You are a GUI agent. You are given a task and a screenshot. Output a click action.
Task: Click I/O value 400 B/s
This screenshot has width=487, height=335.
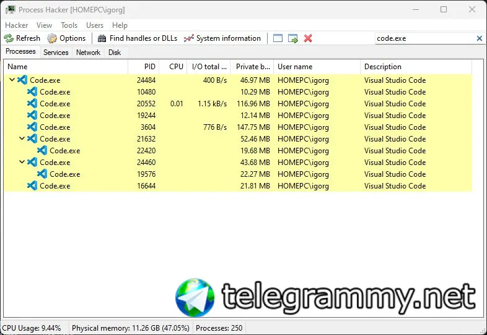[215, 80]
